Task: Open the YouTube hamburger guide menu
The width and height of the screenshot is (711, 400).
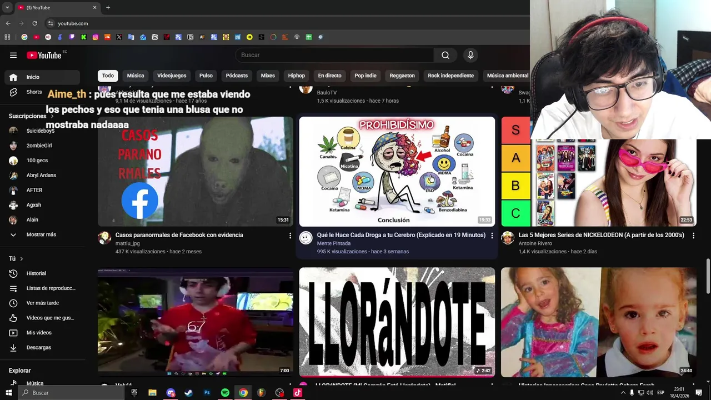Action: click(13, 55)
